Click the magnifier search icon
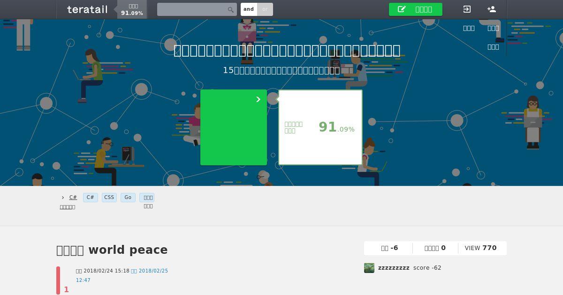The image size is (563, 295). (x=231, y=9)
